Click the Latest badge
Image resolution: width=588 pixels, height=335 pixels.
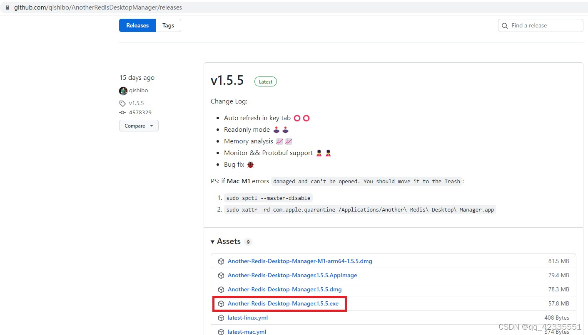266,82
